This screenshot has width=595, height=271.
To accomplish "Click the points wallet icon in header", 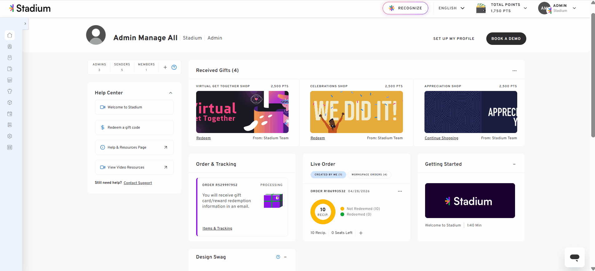I will [481, 8].
